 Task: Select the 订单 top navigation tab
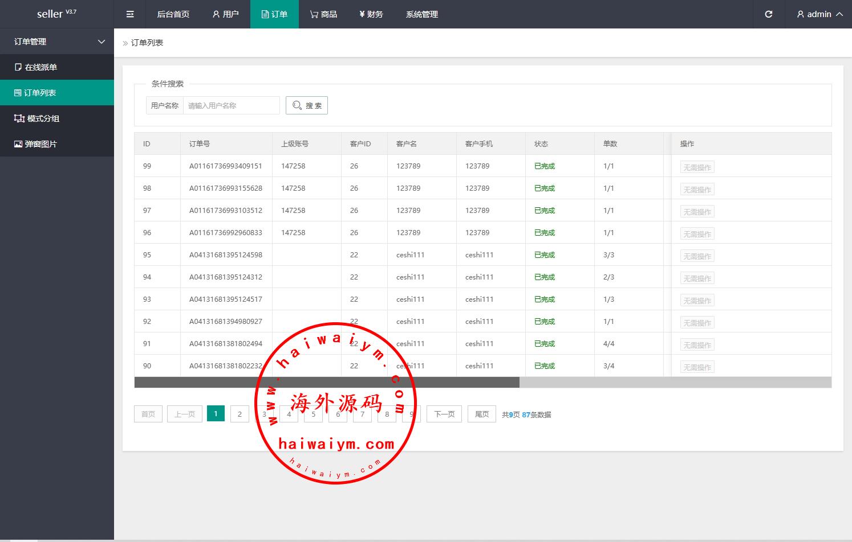(x=274, y=14)
